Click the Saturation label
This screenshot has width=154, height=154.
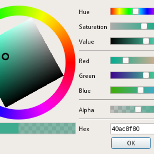pyautogui.click(x=93, y=27)
